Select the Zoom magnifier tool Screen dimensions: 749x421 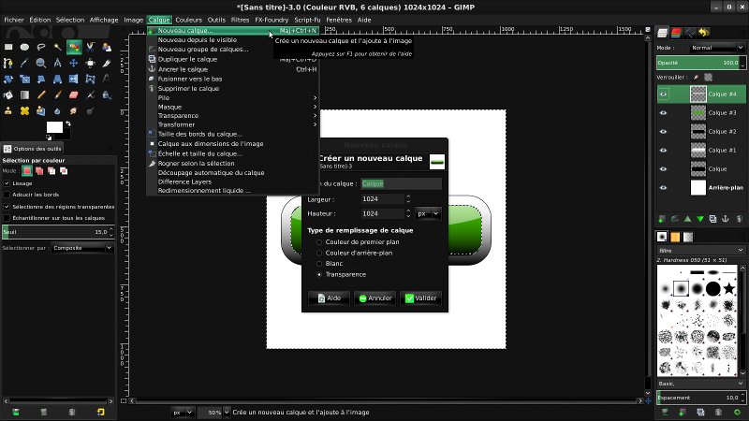pos(41,63)
